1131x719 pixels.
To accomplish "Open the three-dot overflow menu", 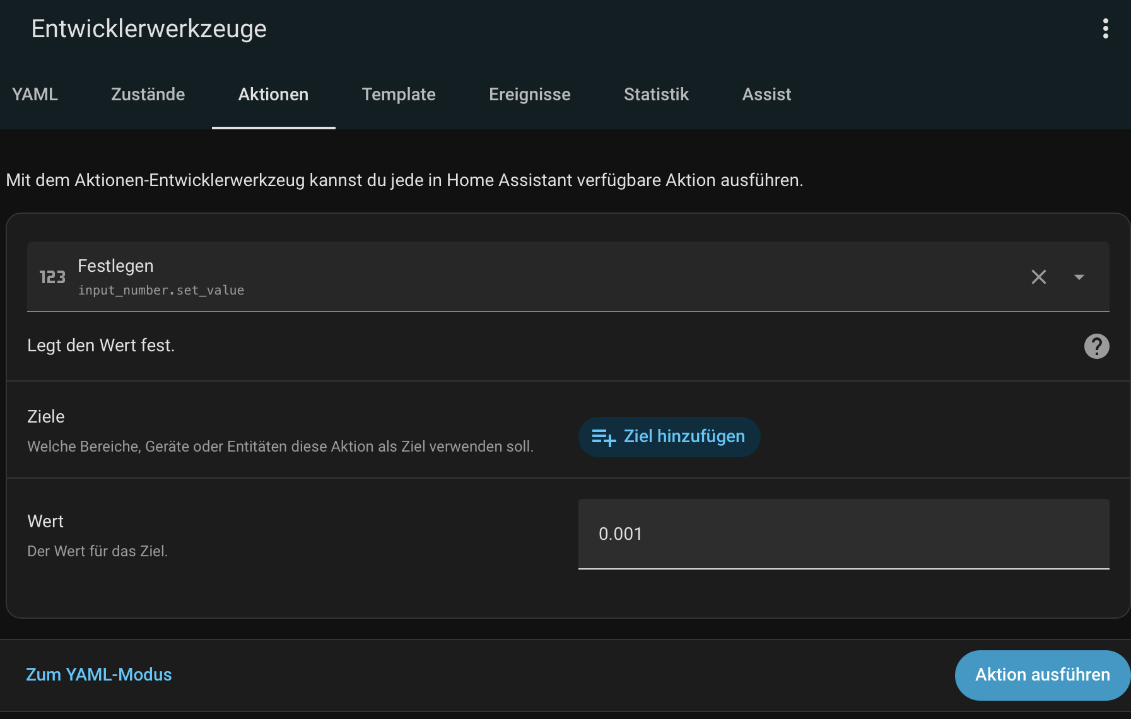I will (x=1105, y=29).
